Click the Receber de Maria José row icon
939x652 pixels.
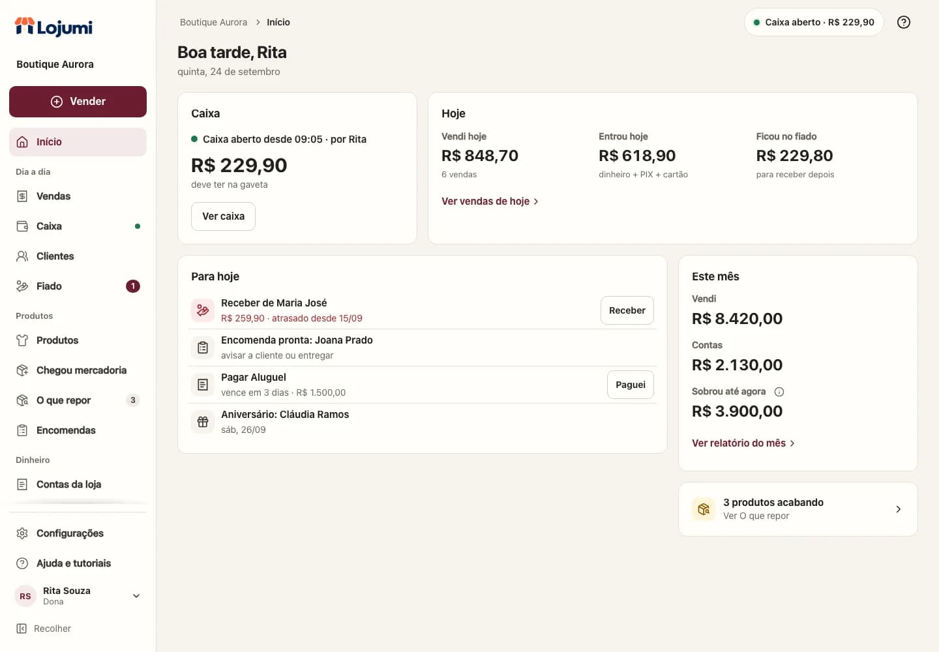point(203,310)
